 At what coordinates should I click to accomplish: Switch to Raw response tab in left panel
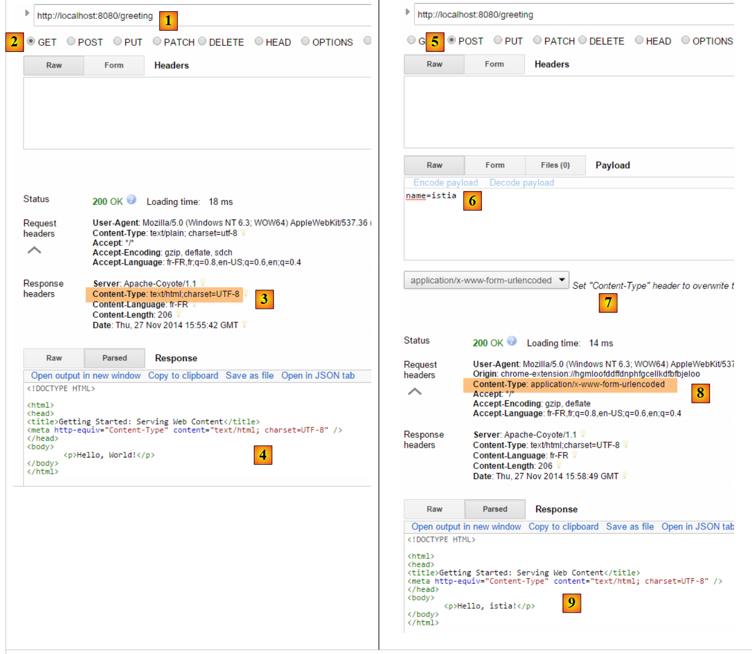[x=54, y=358]
